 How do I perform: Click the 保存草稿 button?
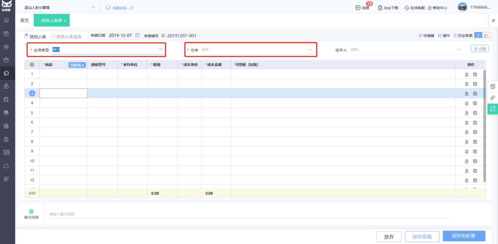coord(422,237)
